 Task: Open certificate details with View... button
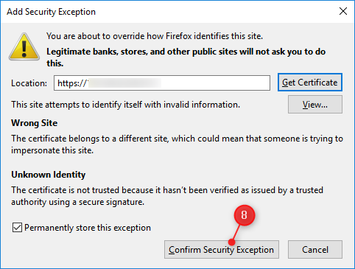pos(315,105)
